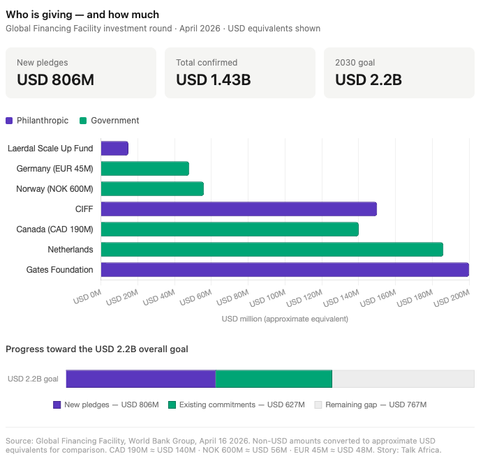483x461 pixels.
Task: Open the New pledges USD 806M card
Action: tap(81, 73)
